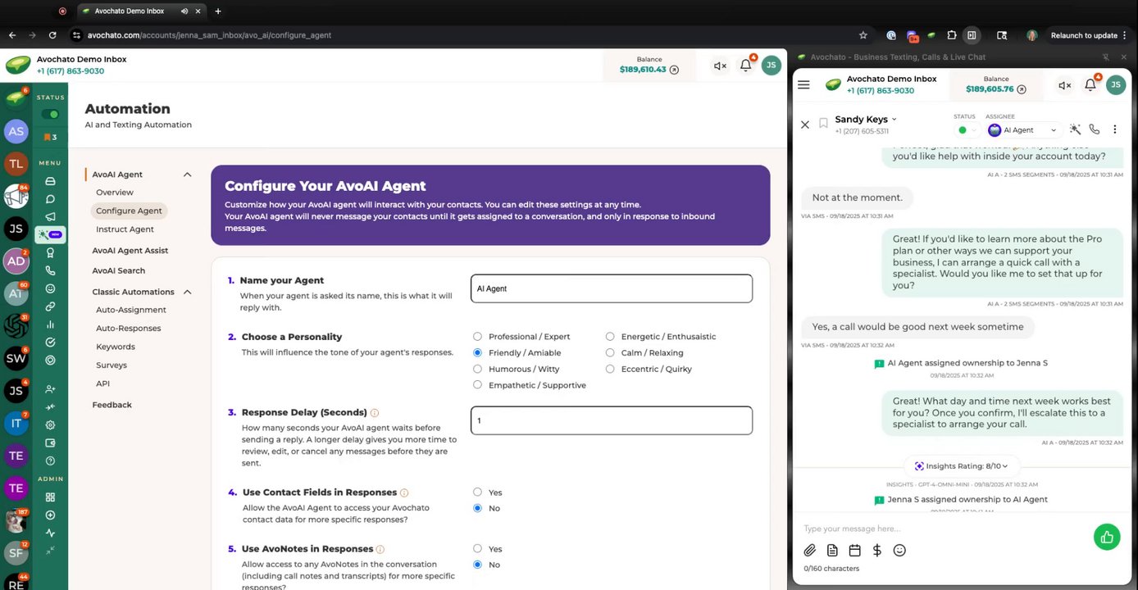
Task: Select Friendly / Amiable personality
Action: coord(477,352)
